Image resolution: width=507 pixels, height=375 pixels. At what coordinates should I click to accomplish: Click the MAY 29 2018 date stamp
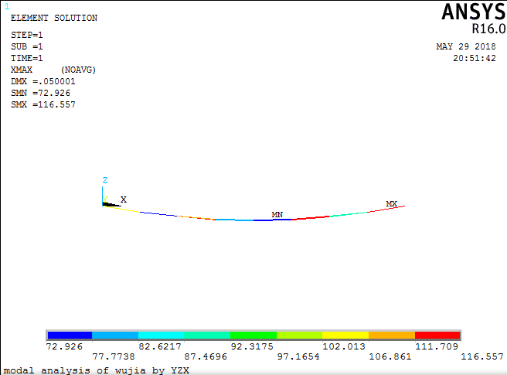[x=466, y=46]
